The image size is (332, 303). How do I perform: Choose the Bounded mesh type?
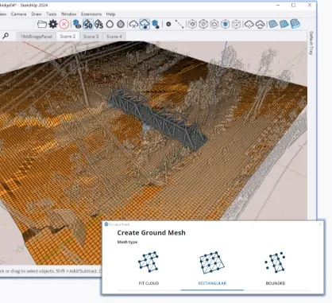coord(276,268)
